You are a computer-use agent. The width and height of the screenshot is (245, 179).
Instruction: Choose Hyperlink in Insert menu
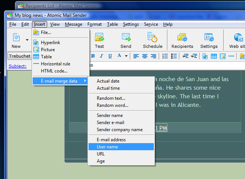click(x=61, y=43)
